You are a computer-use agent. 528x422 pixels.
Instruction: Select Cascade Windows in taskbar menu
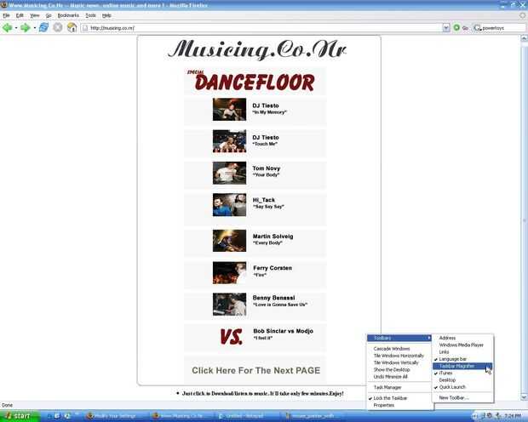point(399,349)
